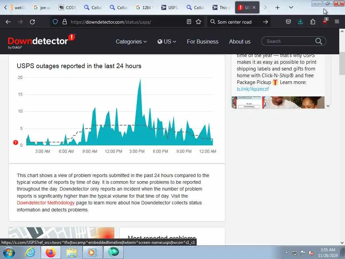This screenshot has width=345, height=259.
Task: Open a new tab with plus icon
Action: click(x=278, y=8)
